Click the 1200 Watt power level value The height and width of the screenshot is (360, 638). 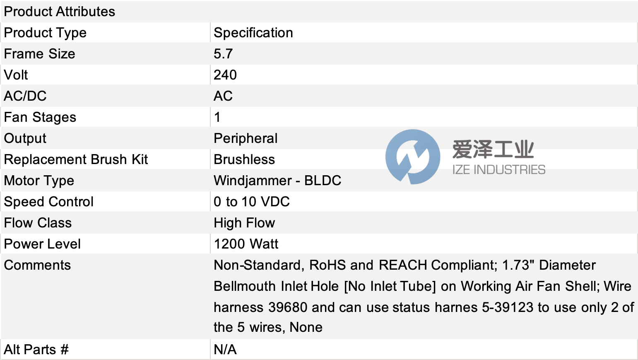click(246, 244)
